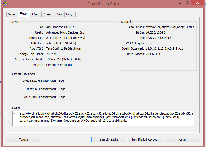This screenshot has width=206, height=147.
Task: Click the Yardım button
Action: 23,139
